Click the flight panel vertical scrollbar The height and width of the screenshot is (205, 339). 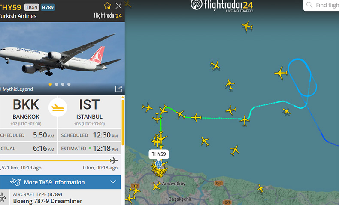(123, 121)
